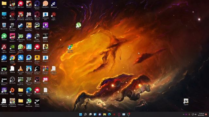Open Task View from the taskbar
This screenshot has width=209, height=117.
[90, 114]
